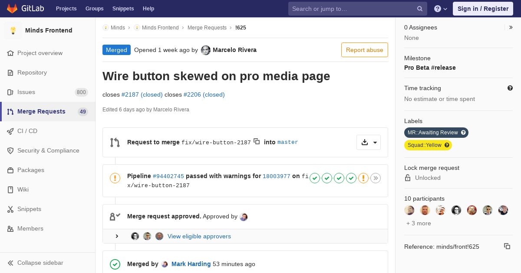The image size is (521, 273).
Task: Open Marcelo Rivera author profile
Action: 234,50
